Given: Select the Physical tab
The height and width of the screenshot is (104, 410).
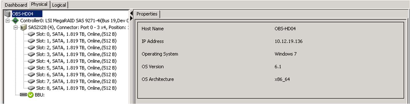Looking at the screenshot, I should (x=39, y=5).
